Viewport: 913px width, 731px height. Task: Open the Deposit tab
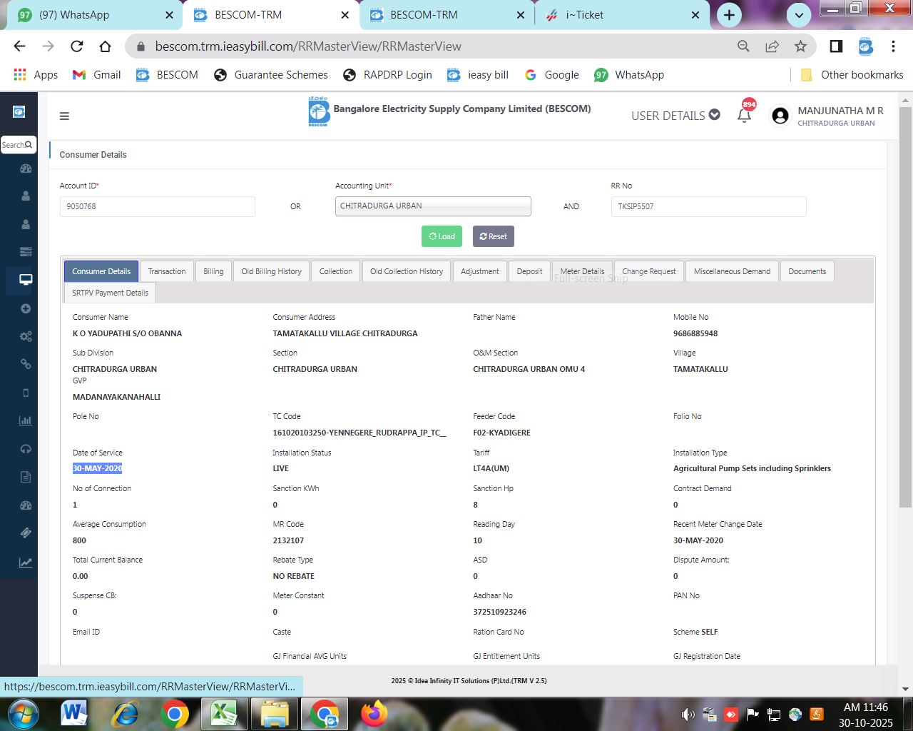(x=529, y=271)
